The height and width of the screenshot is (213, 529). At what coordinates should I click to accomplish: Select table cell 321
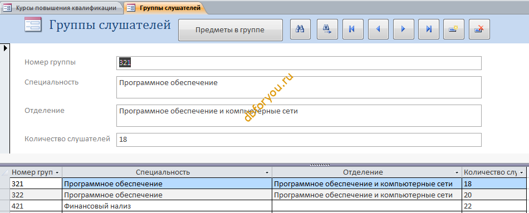[x=36, y=184]
